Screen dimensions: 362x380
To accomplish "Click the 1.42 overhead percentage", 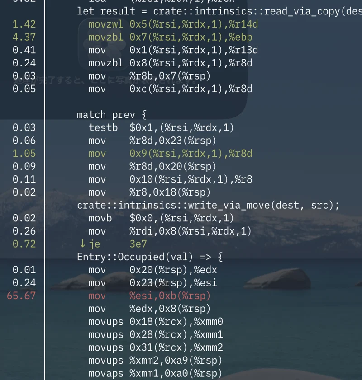I will [24, 24].
